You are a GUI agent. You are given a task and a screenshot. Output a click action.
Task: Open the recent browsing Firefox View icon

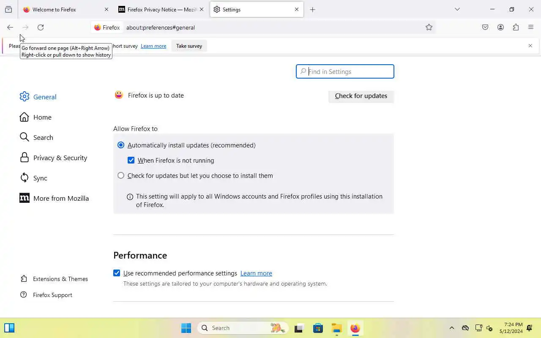point(8,9)
